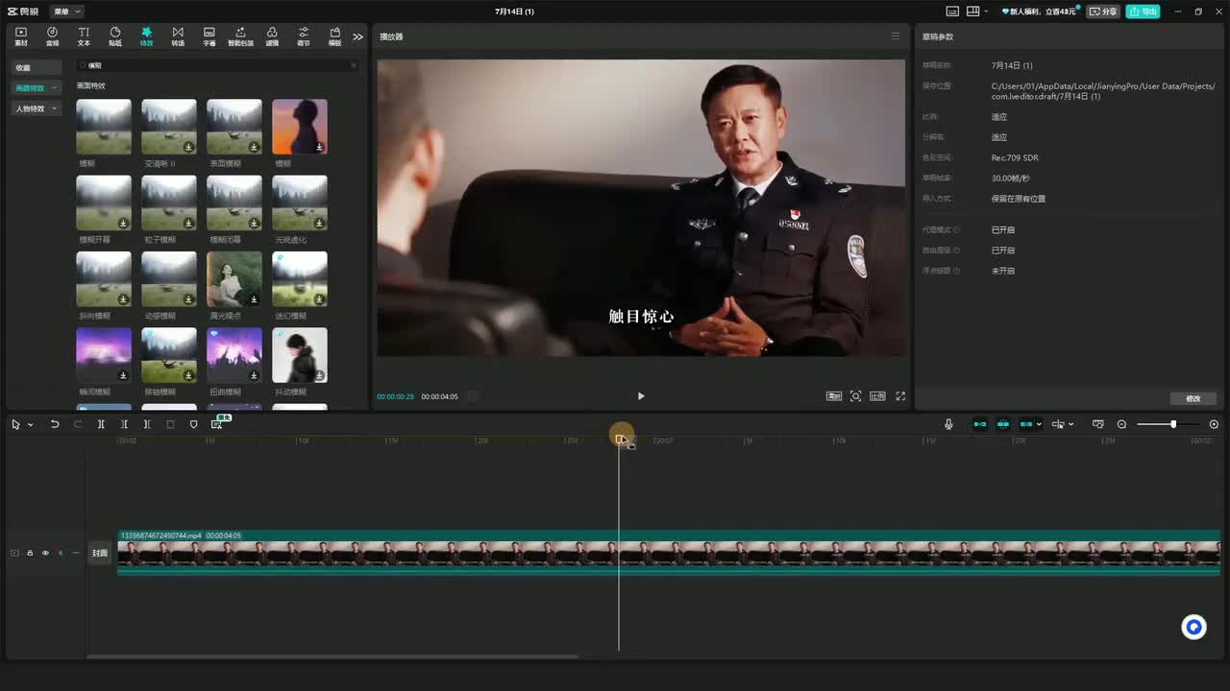Open linkage options dropdown arrow
The height and width of the screenshot is (691, 1230).
click(1039, 424)
